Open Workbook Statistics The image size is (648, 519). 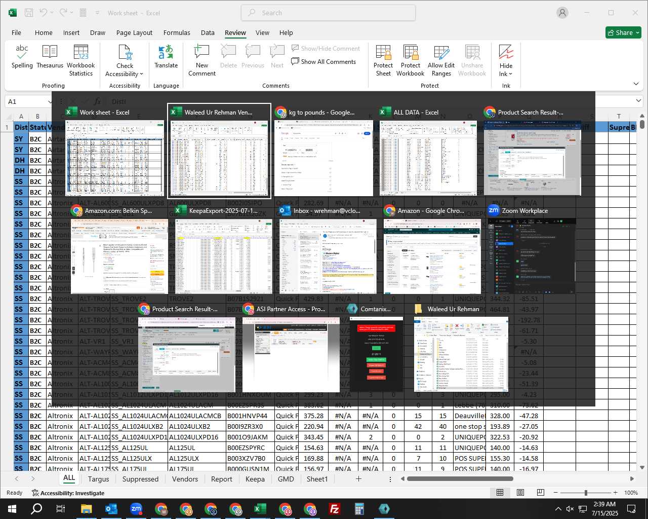[x=80, y=60]
